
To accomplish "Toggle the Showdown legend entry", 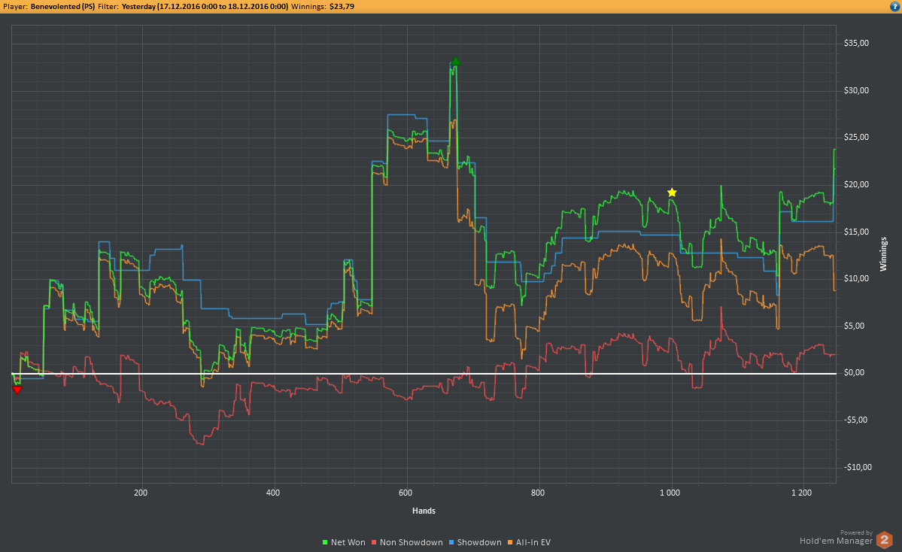I will (x=475, y=542).
